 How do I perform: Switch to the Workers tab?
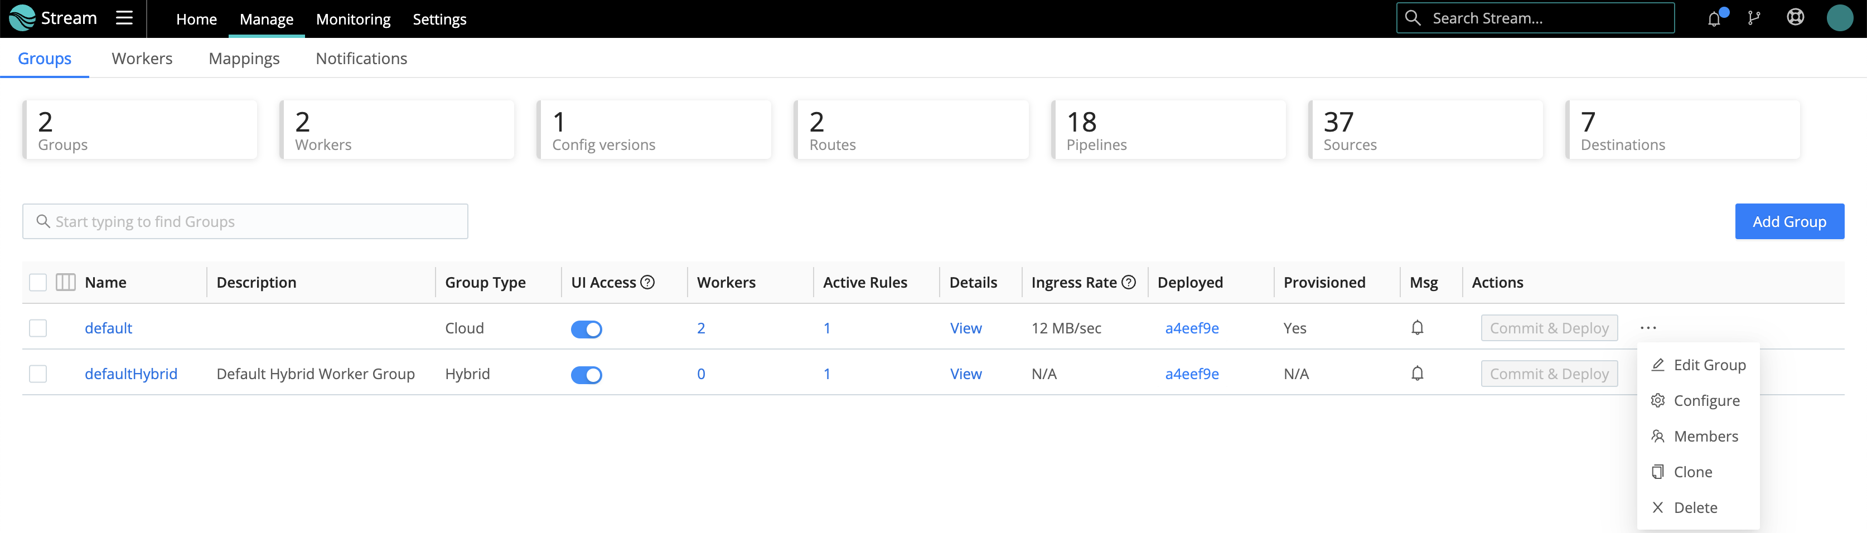click(142, 58)
